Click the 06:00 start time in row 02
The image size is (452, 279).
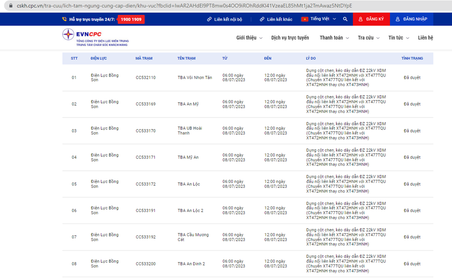pos(234,104)
